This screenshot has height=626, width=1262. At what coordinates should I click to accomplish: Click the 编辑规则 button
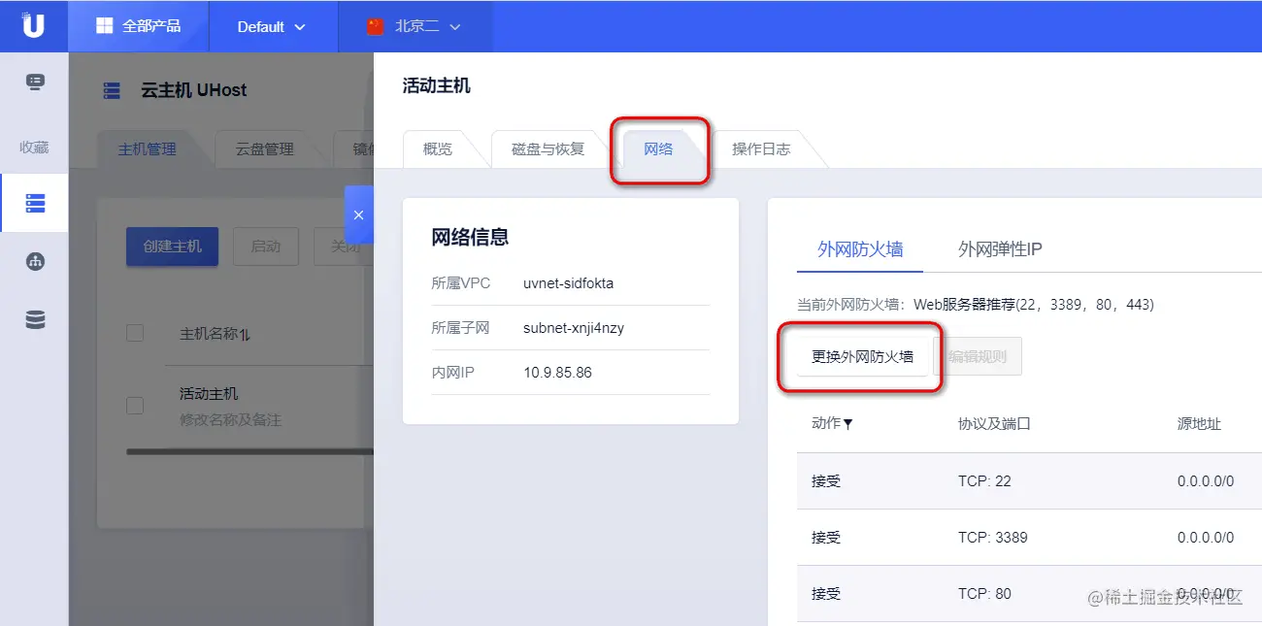click(978, 356)
